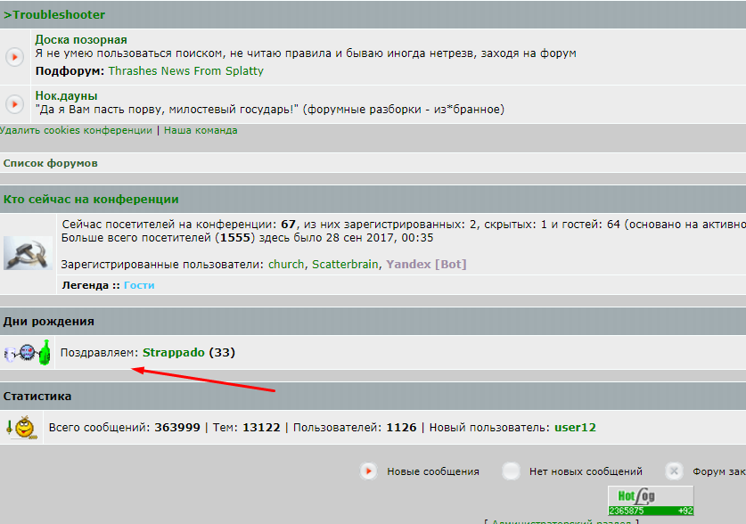
Task: Open the >Troubleshooter category
Action: point(54,15)
